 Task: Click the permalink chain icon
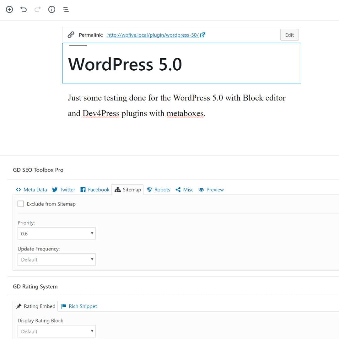71,35
